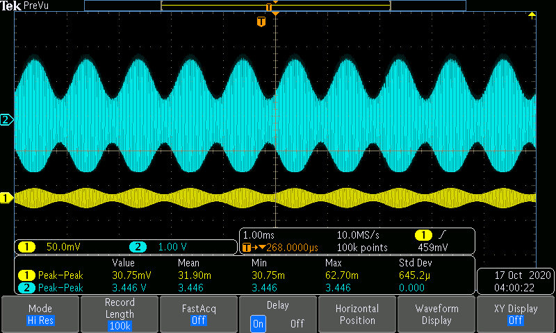Click the 0.000 channel 2 standard deviation value
The width and height of the screenshot is (556, 333).
[411, 288]
